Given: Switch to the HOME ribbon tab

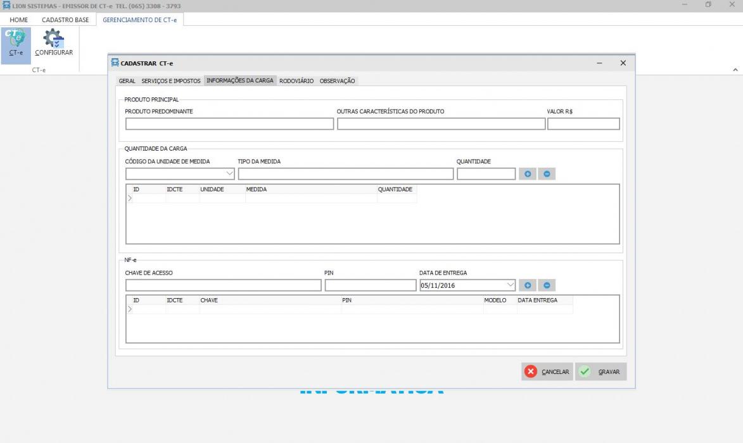Looking at the screenshot, I should tap(19, 20).
